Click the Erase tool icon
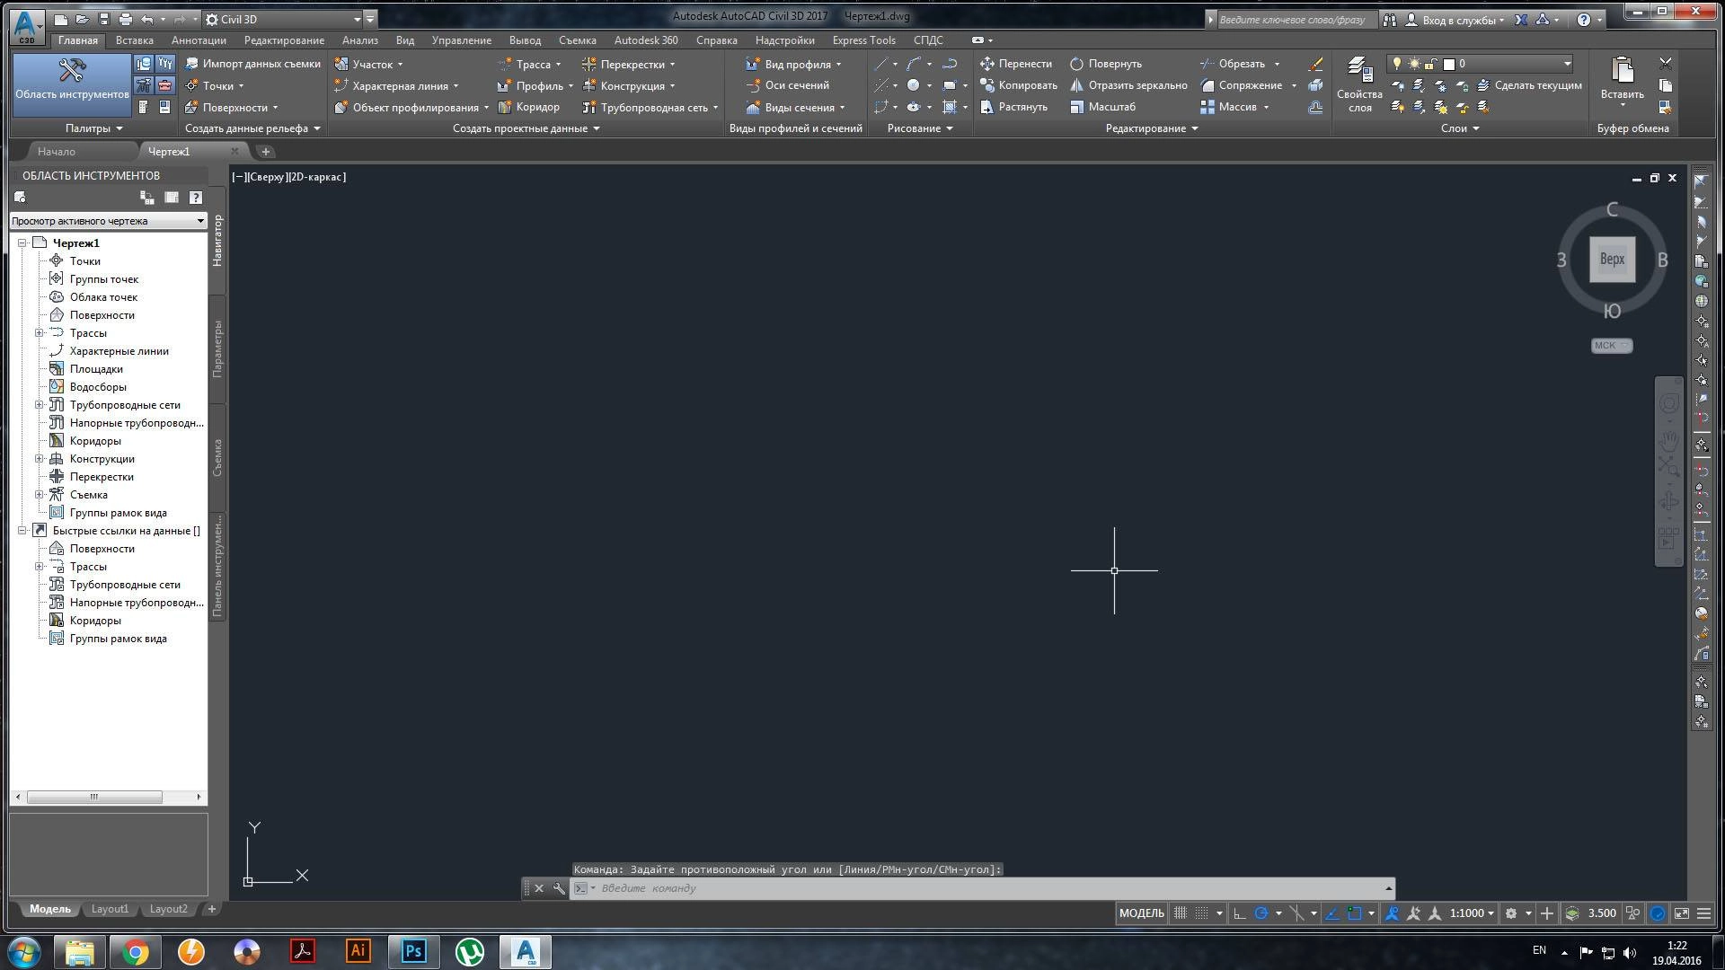 pos(1315,64)
